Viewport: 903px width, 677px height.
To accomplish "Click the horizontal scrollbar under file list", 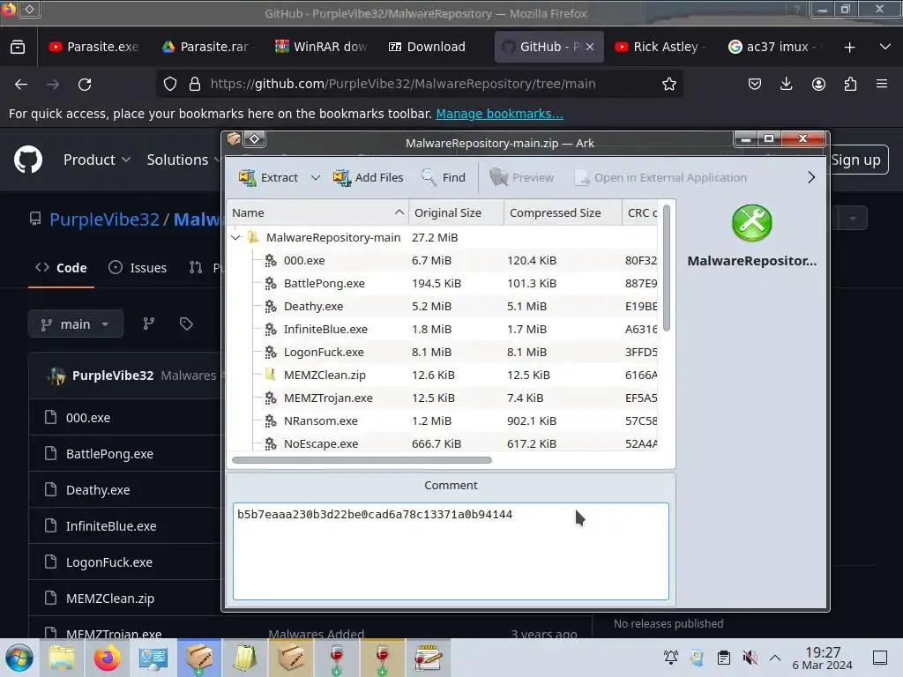I will (x=362, y=460).
